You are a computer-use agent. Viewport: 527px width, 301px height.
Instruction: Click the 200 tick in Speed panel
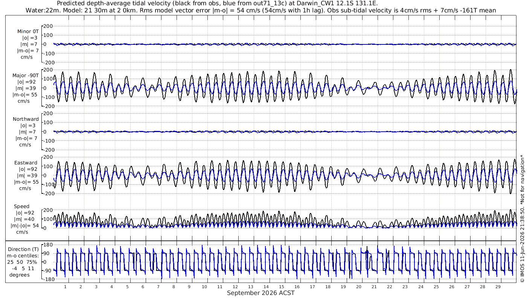click(48, 210)
